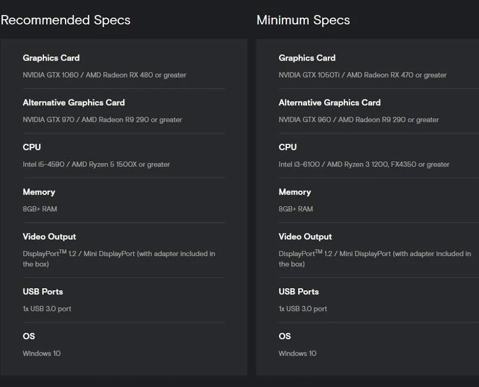Click the NVIDIA GTX 960 alternative card text
This screenshot has height=387, width=479.
pyautogui.click(x=359, y=120)
